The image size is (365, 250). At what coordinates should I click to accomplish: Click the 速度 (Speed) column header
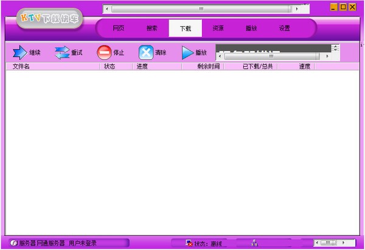point(305,67)
